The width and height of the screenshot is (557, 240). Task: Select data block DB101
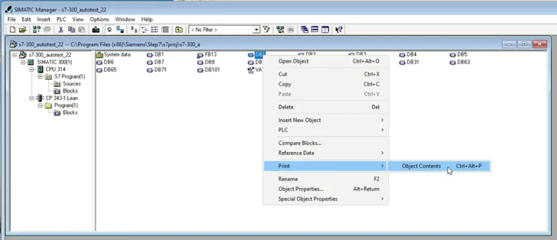coord(209,70)
